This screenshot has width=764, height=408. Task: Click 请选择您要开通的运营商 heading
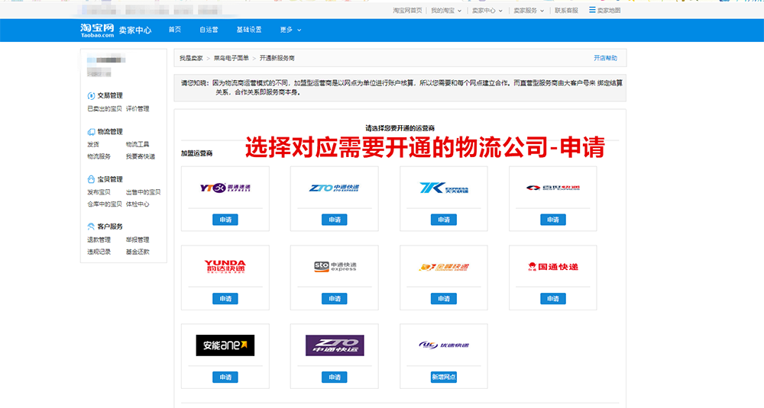[x=400, y=128]
